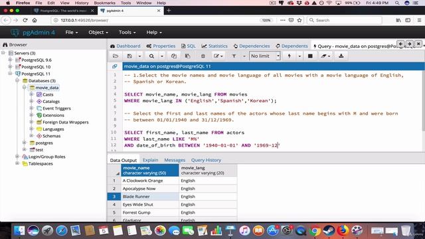Open the execute options dropdown arrow
The width and height of the screenshot is (425, 239).
pyautogui.click(x=299, y=56)
